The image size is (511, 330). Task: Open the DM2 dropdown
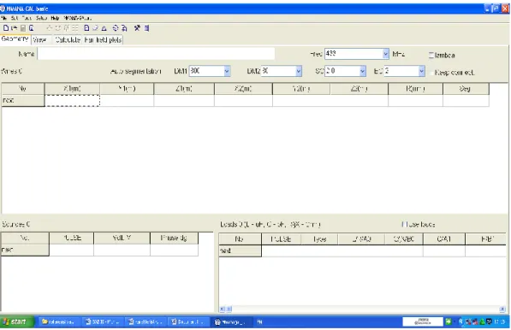click(x=298, y=71)
